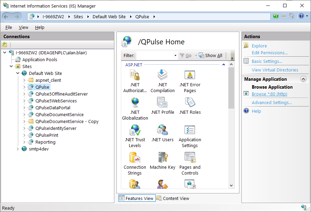
Task: Click the scroll down arrow in features list
Action: click(231, 186)
